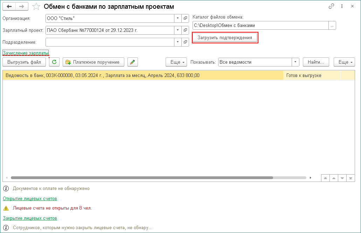Open the Зачисление зарплаты link
This screenshot has height=233, width=361.
point(26,53)
